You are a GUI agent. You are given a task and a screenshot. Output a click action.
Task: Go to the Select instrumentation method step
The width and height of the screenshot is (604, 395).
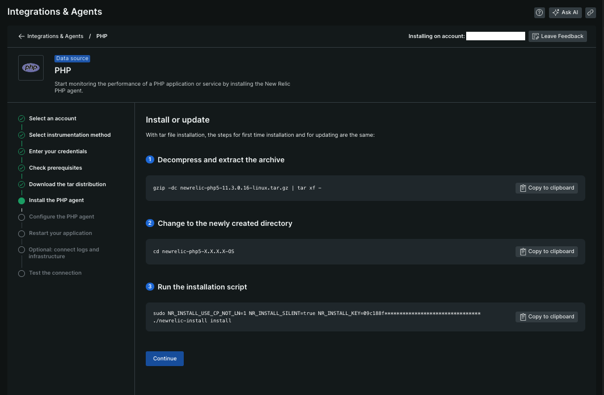click(70, 135)
